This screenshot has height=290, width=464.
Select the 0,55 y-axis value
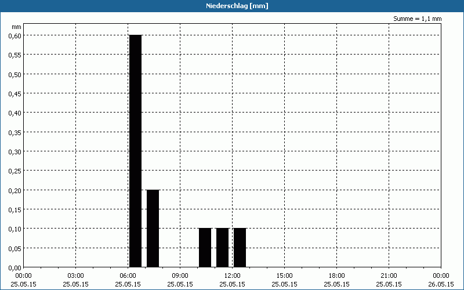tap(15, 55)
